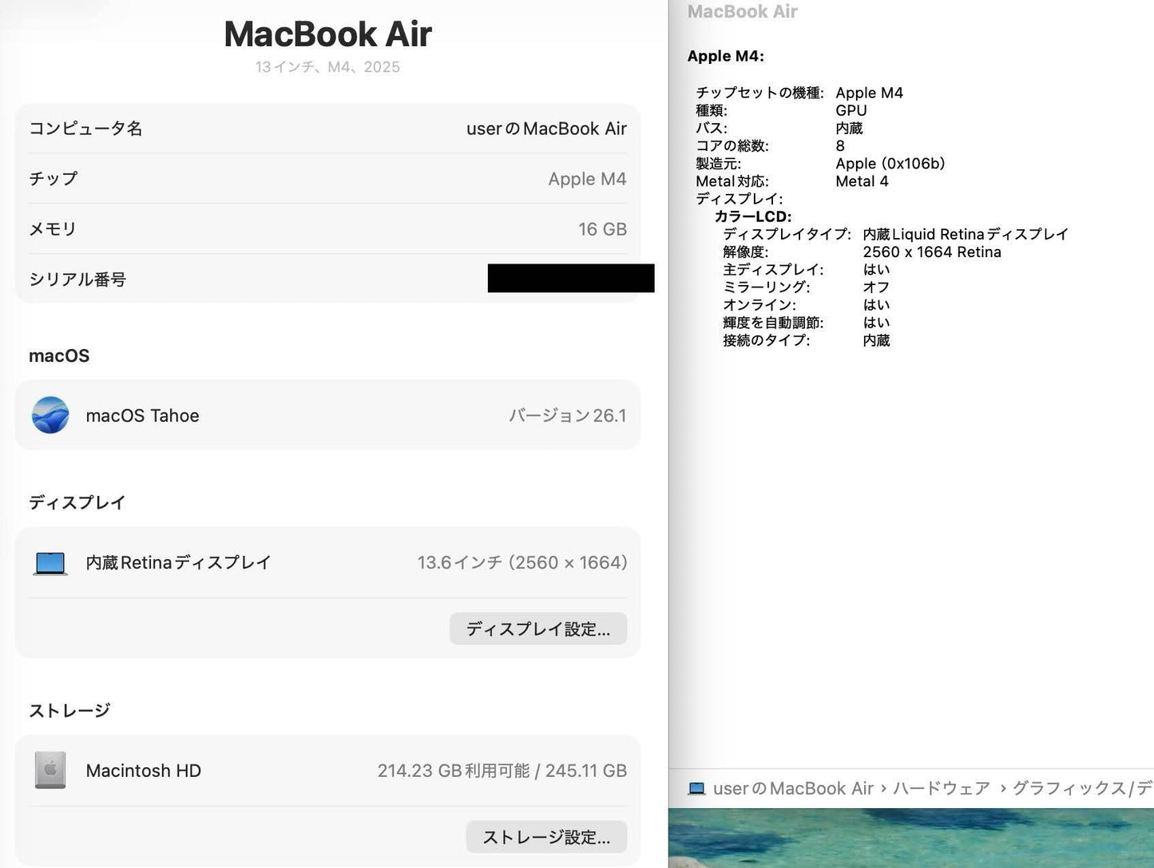The image size is (1154, 868).
Task: Click the macOS Tahoe version icon
Action: click(50, 415)
